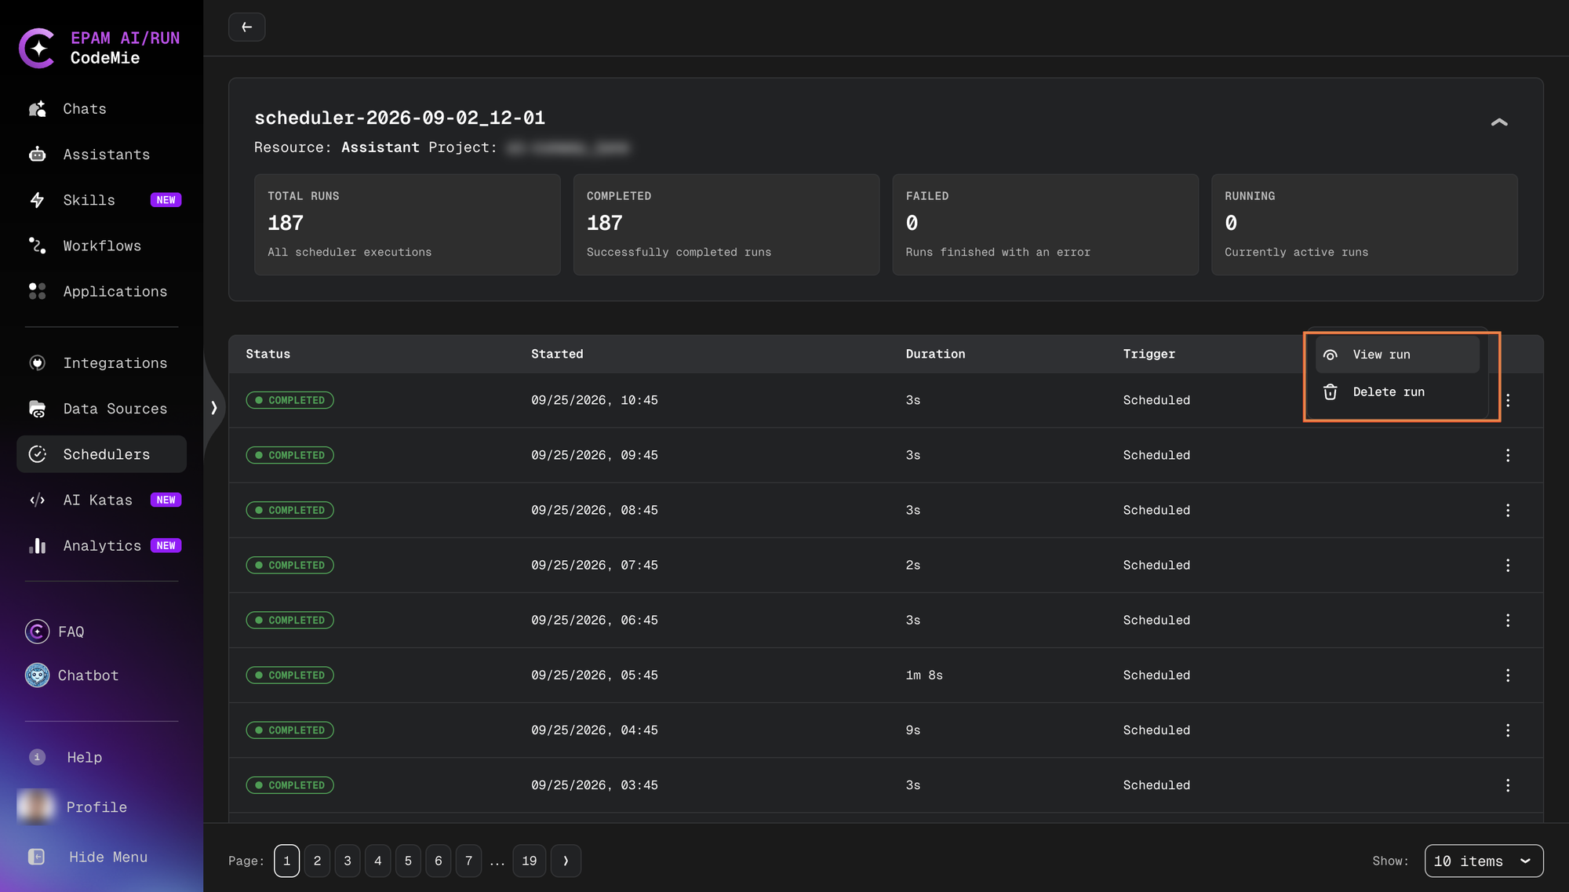Click the Started column header
This screenshot has width=1569, height=892.
pyautogui.click(x=557, y=354)
